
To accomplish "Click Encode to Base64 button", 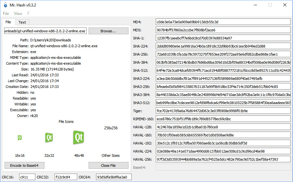I will 24,166.
